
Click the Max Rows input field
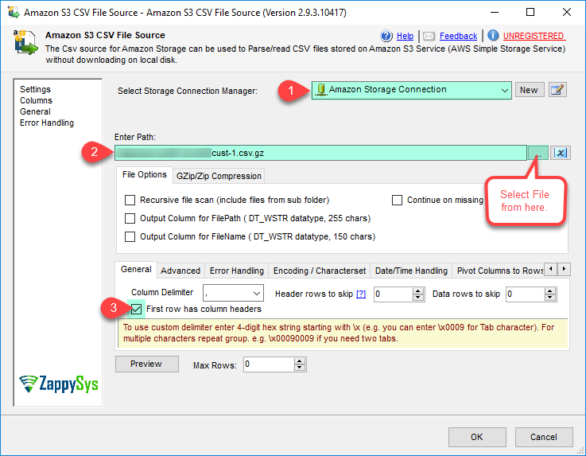[269, 364]
